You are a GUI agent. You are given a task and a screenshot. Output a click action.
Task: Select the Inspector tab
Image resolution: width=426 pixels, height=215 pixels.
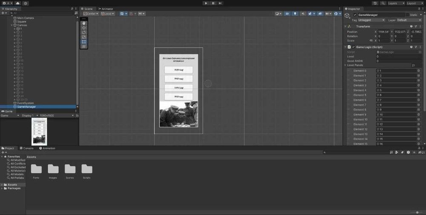352,9
